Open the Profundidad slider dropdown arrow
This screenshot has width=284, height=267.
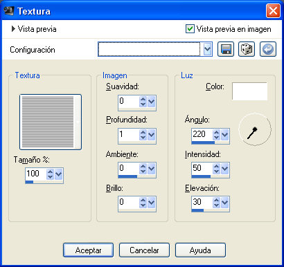click(x=151, y=135)
